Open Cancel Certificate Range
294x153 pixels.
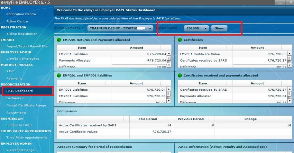pyautogui.click(x=26, y=105)
